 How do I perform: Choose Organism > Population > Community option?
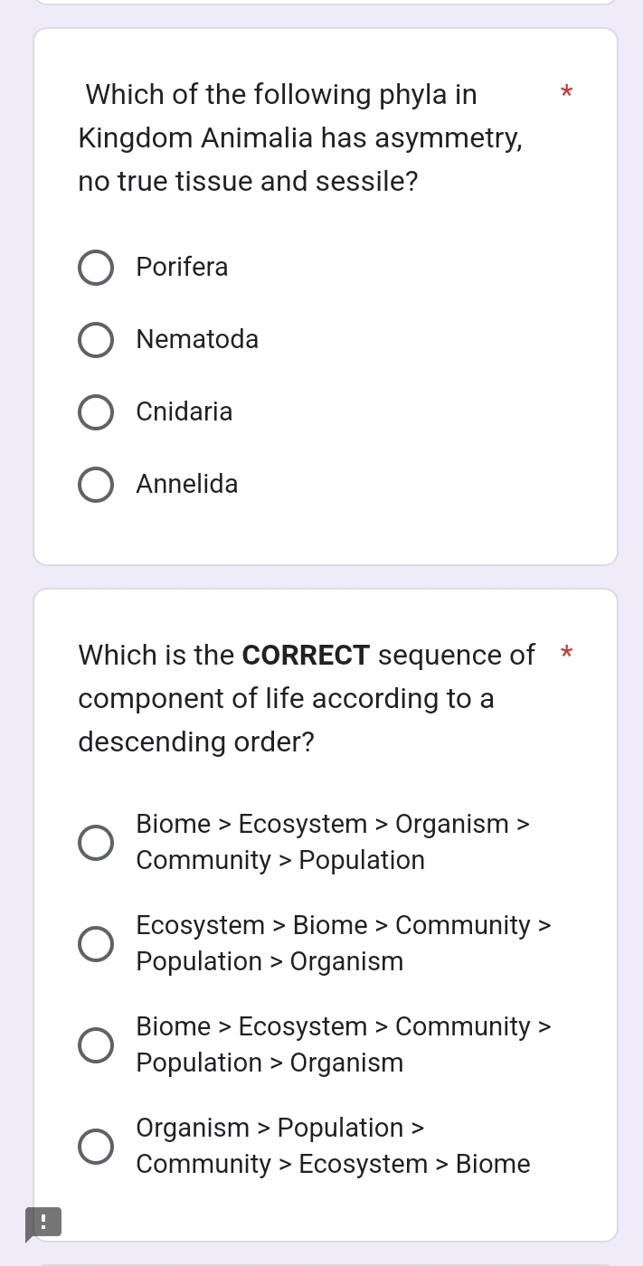click(x=96, y=1146)
